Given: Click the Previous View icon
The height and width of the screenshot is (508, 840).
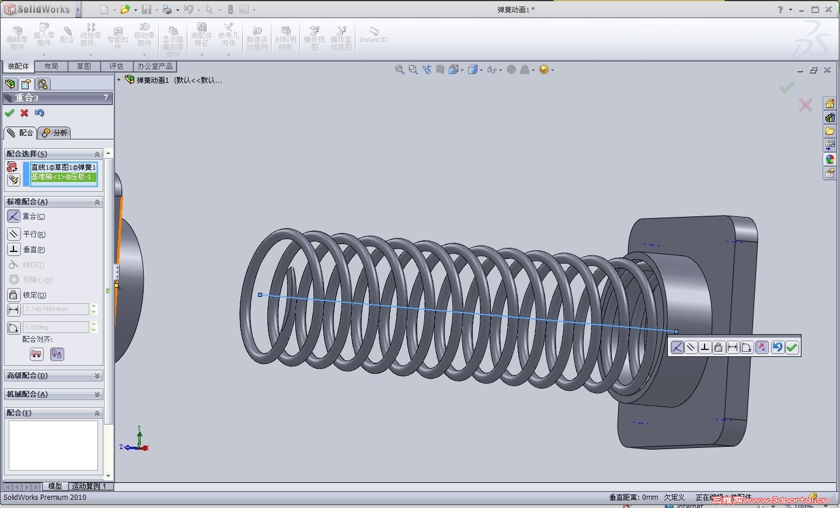Looking at the screenshot, I should pyautogui.click(x=427, y=69).
